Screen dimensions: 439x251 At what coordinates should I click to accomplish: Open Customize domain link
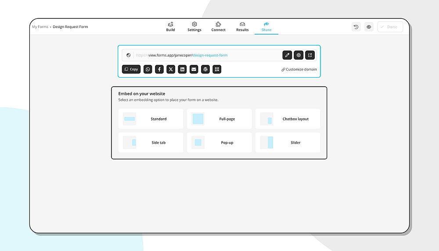[299, 69]
